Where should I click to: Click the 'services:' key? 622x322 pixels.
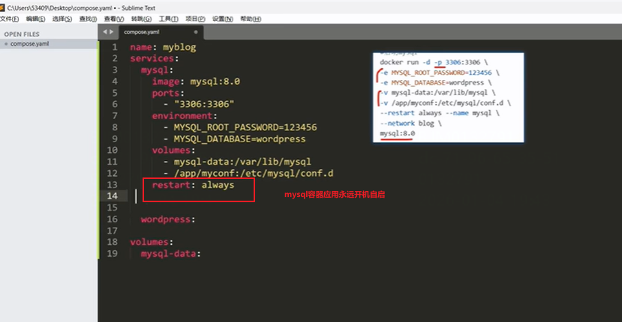(x=155, y=58)
